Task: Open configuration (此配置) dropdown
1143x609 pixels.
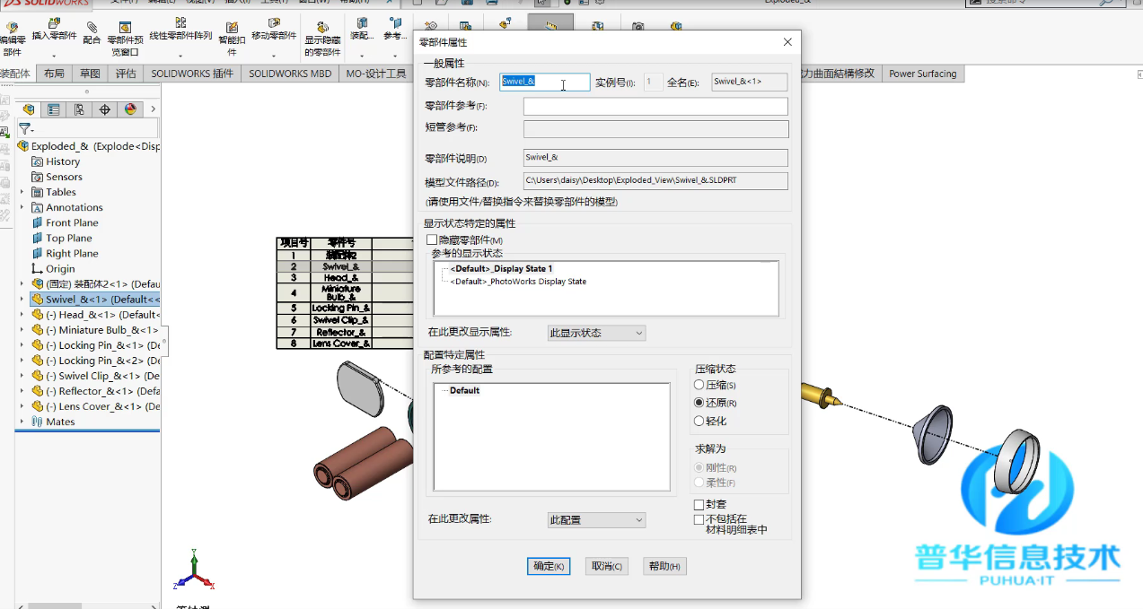Action: click(x=596, y=520)
